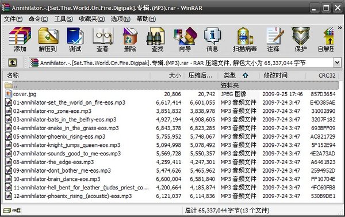The image size is (345, 217).
Task: Open the 选项(N) menu
Action: 121,19
